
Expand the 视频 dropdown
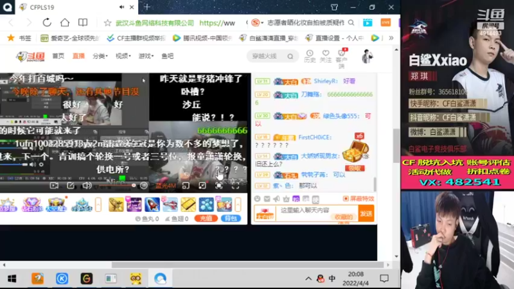tap(123, 56)
